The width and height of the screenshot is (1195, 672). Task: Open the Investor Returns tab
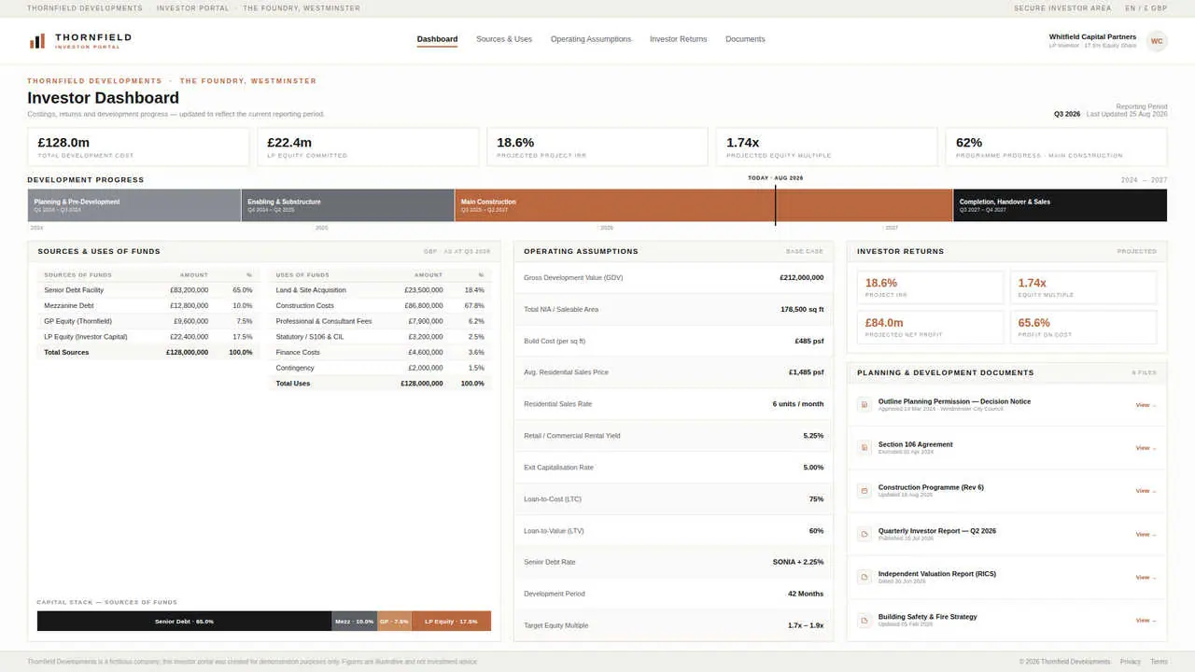[679, 39]
